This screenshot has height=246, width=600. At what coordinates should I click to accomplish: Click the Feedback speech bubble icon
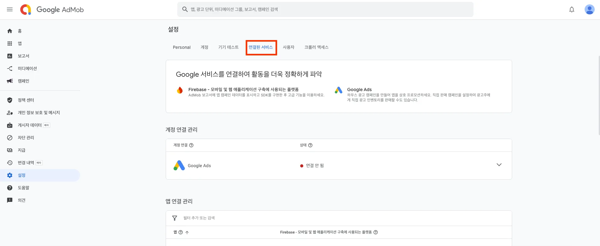click(x=10, y=200)
